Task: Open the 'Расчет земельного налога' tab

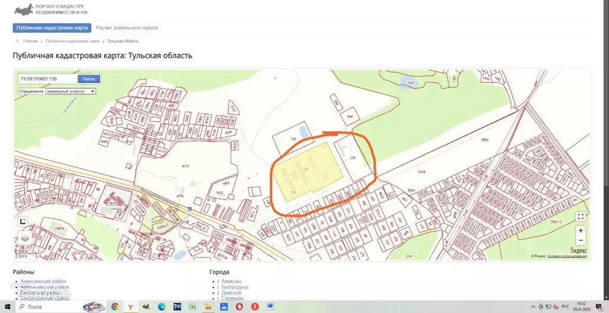Action: coord(127,27)
